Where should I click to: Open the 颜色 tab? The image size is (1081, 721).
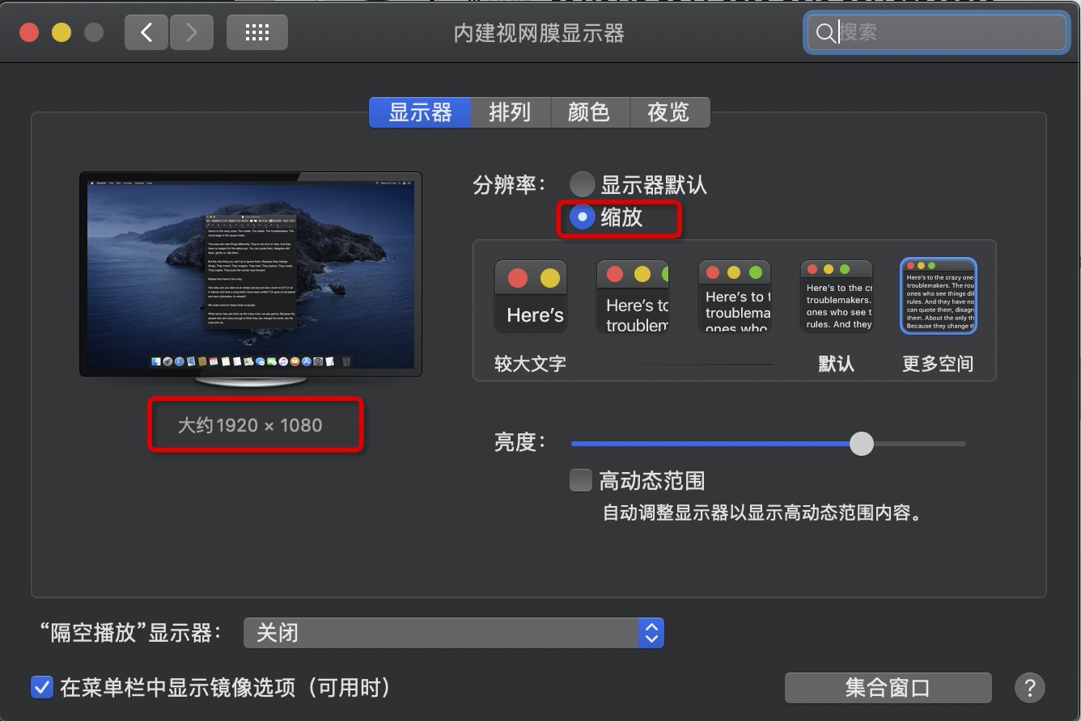(590, 112)
